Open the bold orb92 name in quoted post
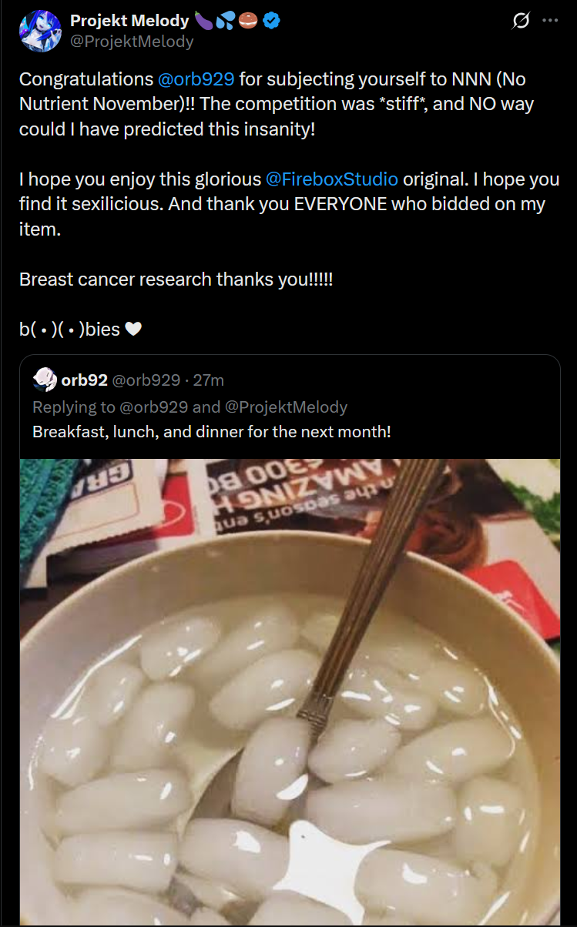 (84, 380)
